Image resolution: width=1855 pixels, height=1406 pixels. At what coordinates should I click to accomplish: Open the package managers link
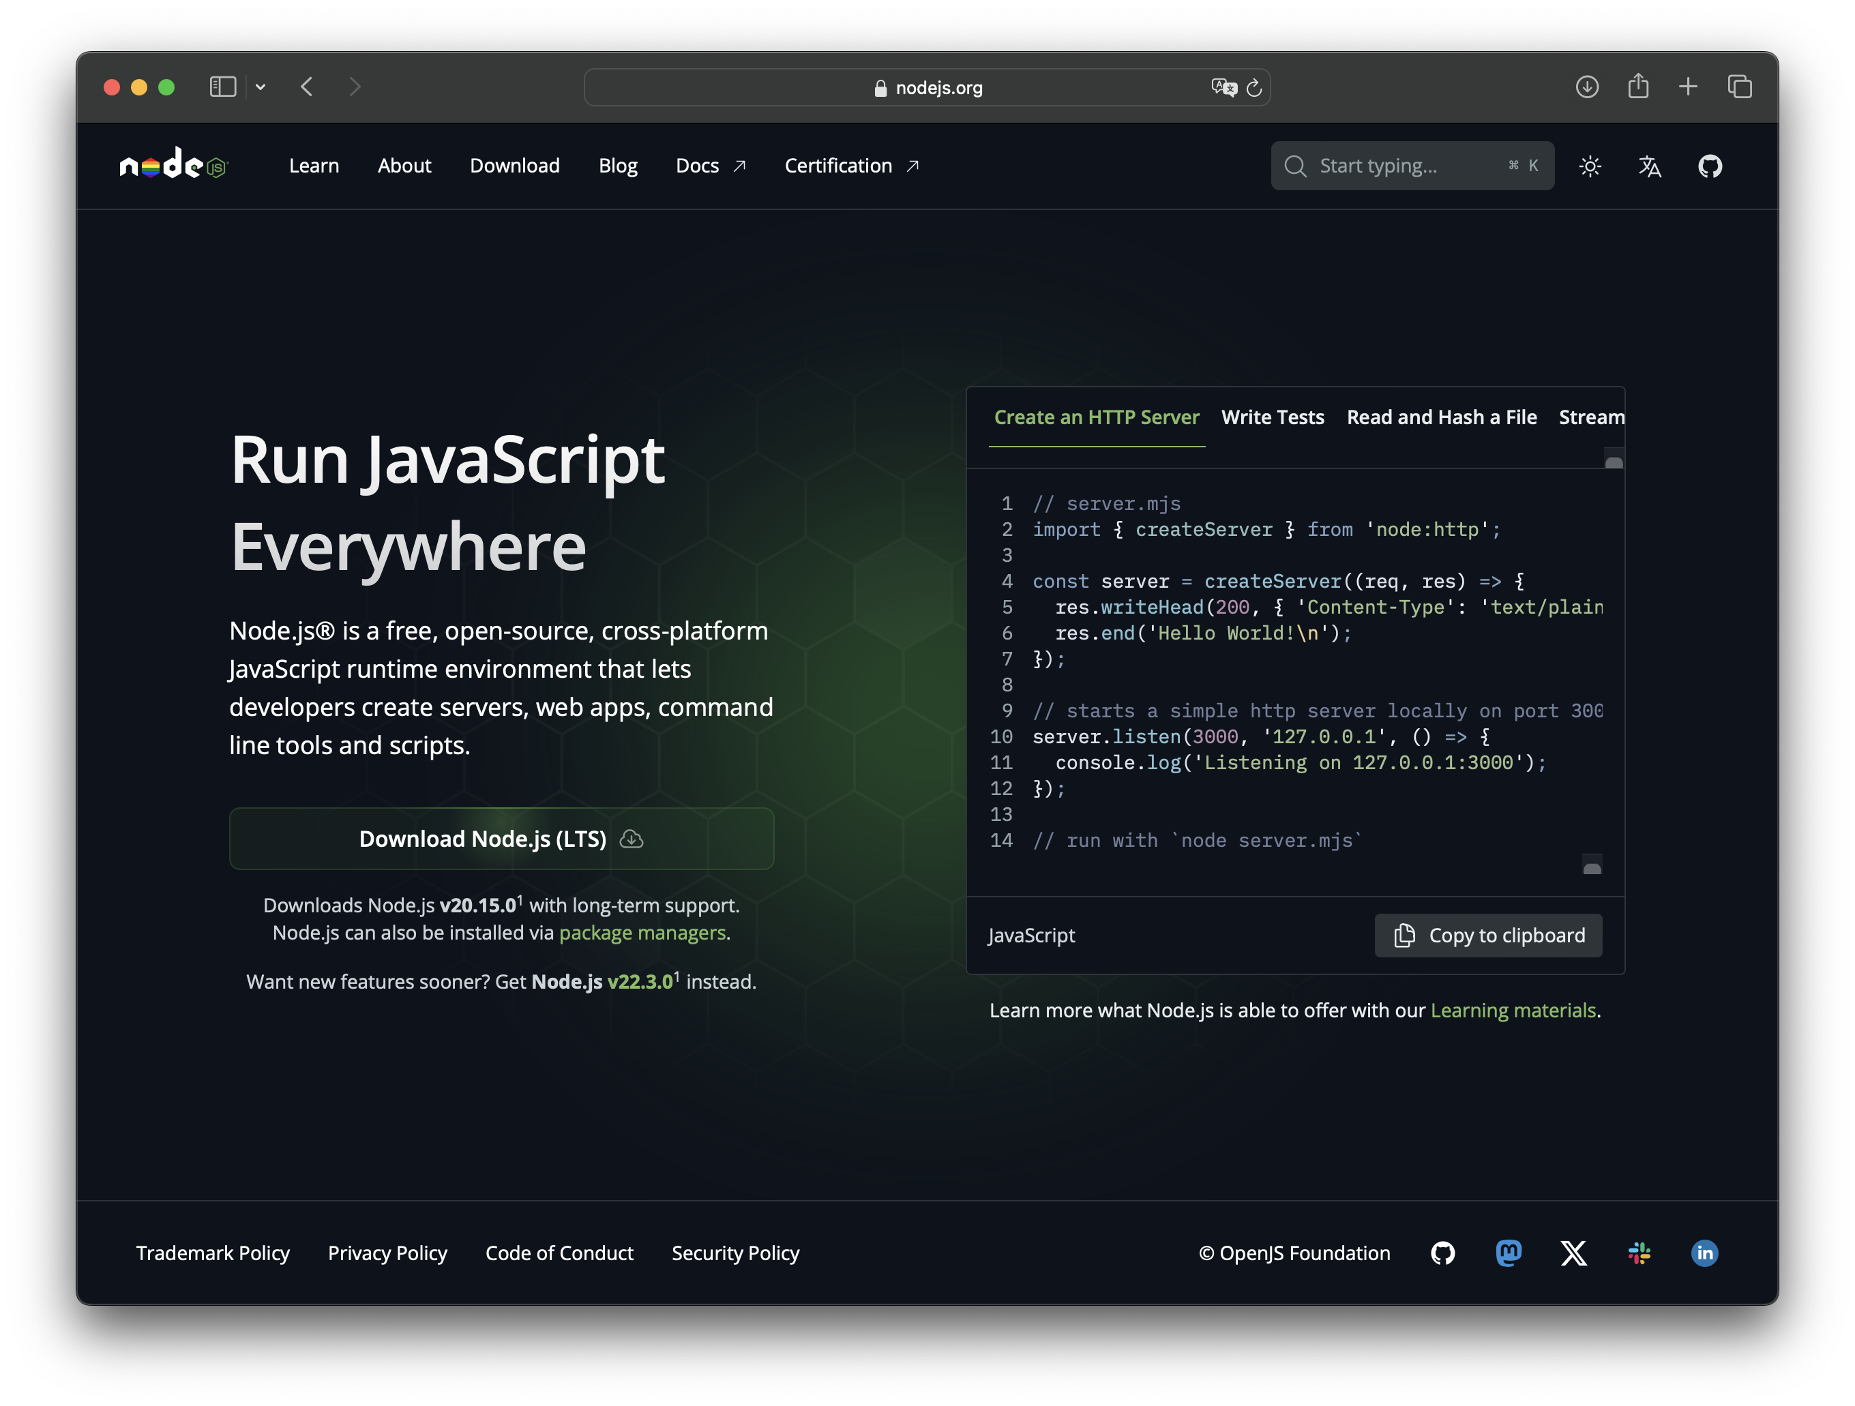click(x=642, y=932)
